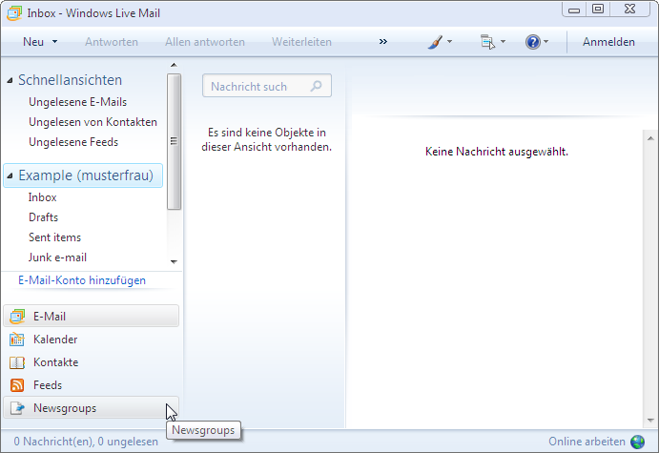Click Online arbeiten in status bar
Viewport: 659px width, 453px height.
tap(587, 442)
